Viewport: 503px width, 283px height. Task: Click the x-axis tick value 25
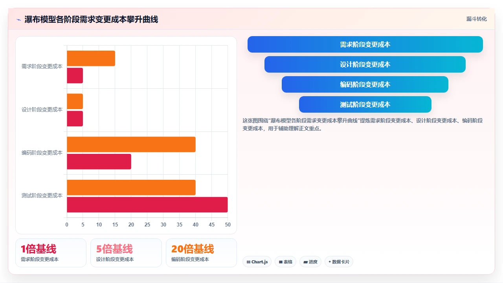[x=147, y=225]
